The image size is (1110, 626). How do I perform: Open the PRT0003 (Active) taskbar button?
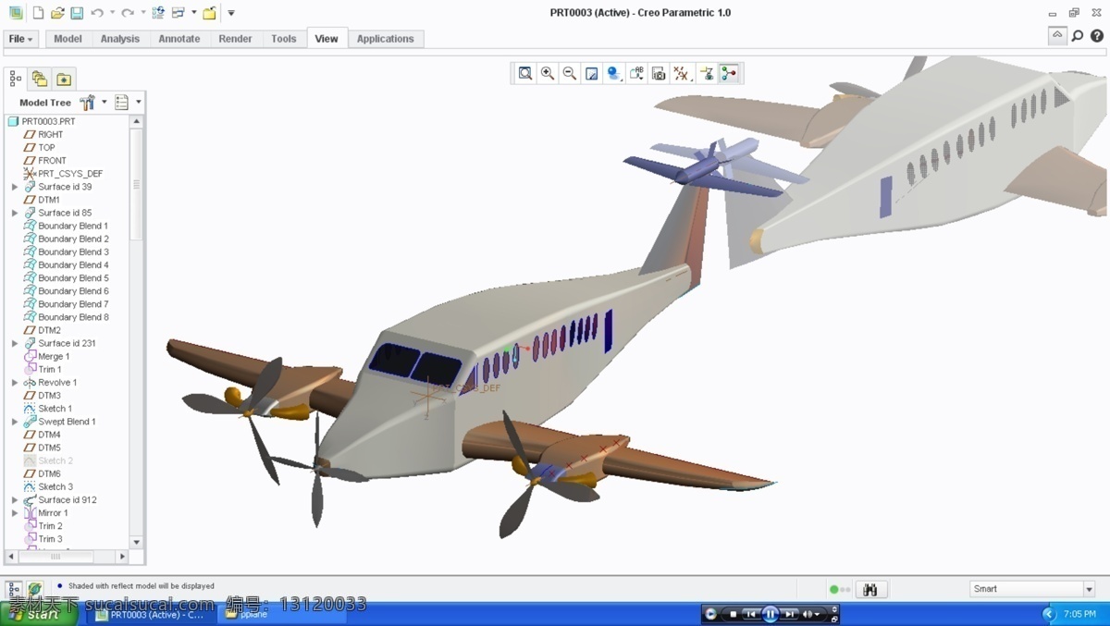point(152,614)
